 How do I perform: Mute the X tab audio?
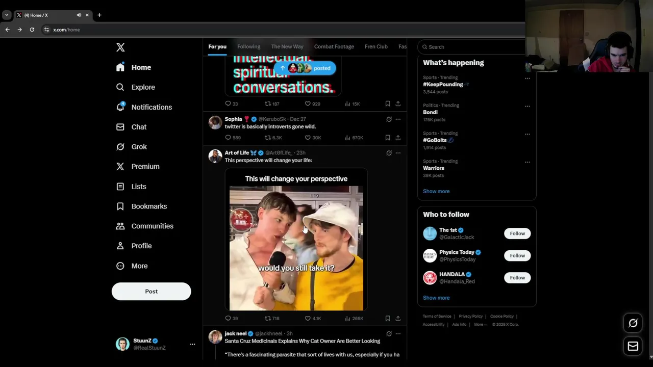[79, 15]
